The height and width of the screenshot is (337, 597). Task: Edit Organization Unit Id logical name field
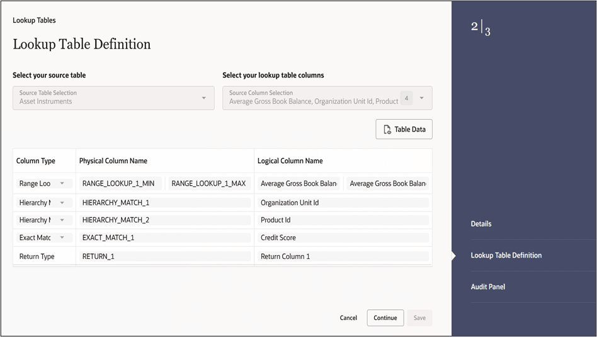coord(343,203)
